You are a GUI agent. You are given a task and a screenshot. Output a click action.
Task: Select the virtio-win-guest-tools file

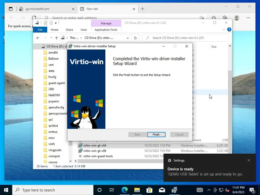click(98, 156)
